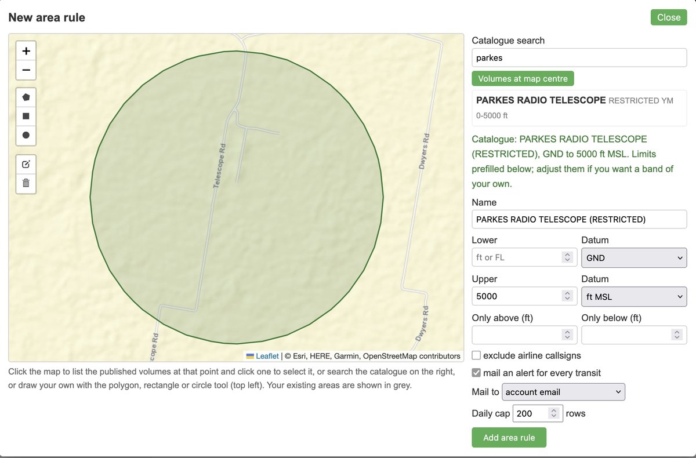Select the rectangle draw tool
Viewport: 696px width, 458px height.
(26, 116)
